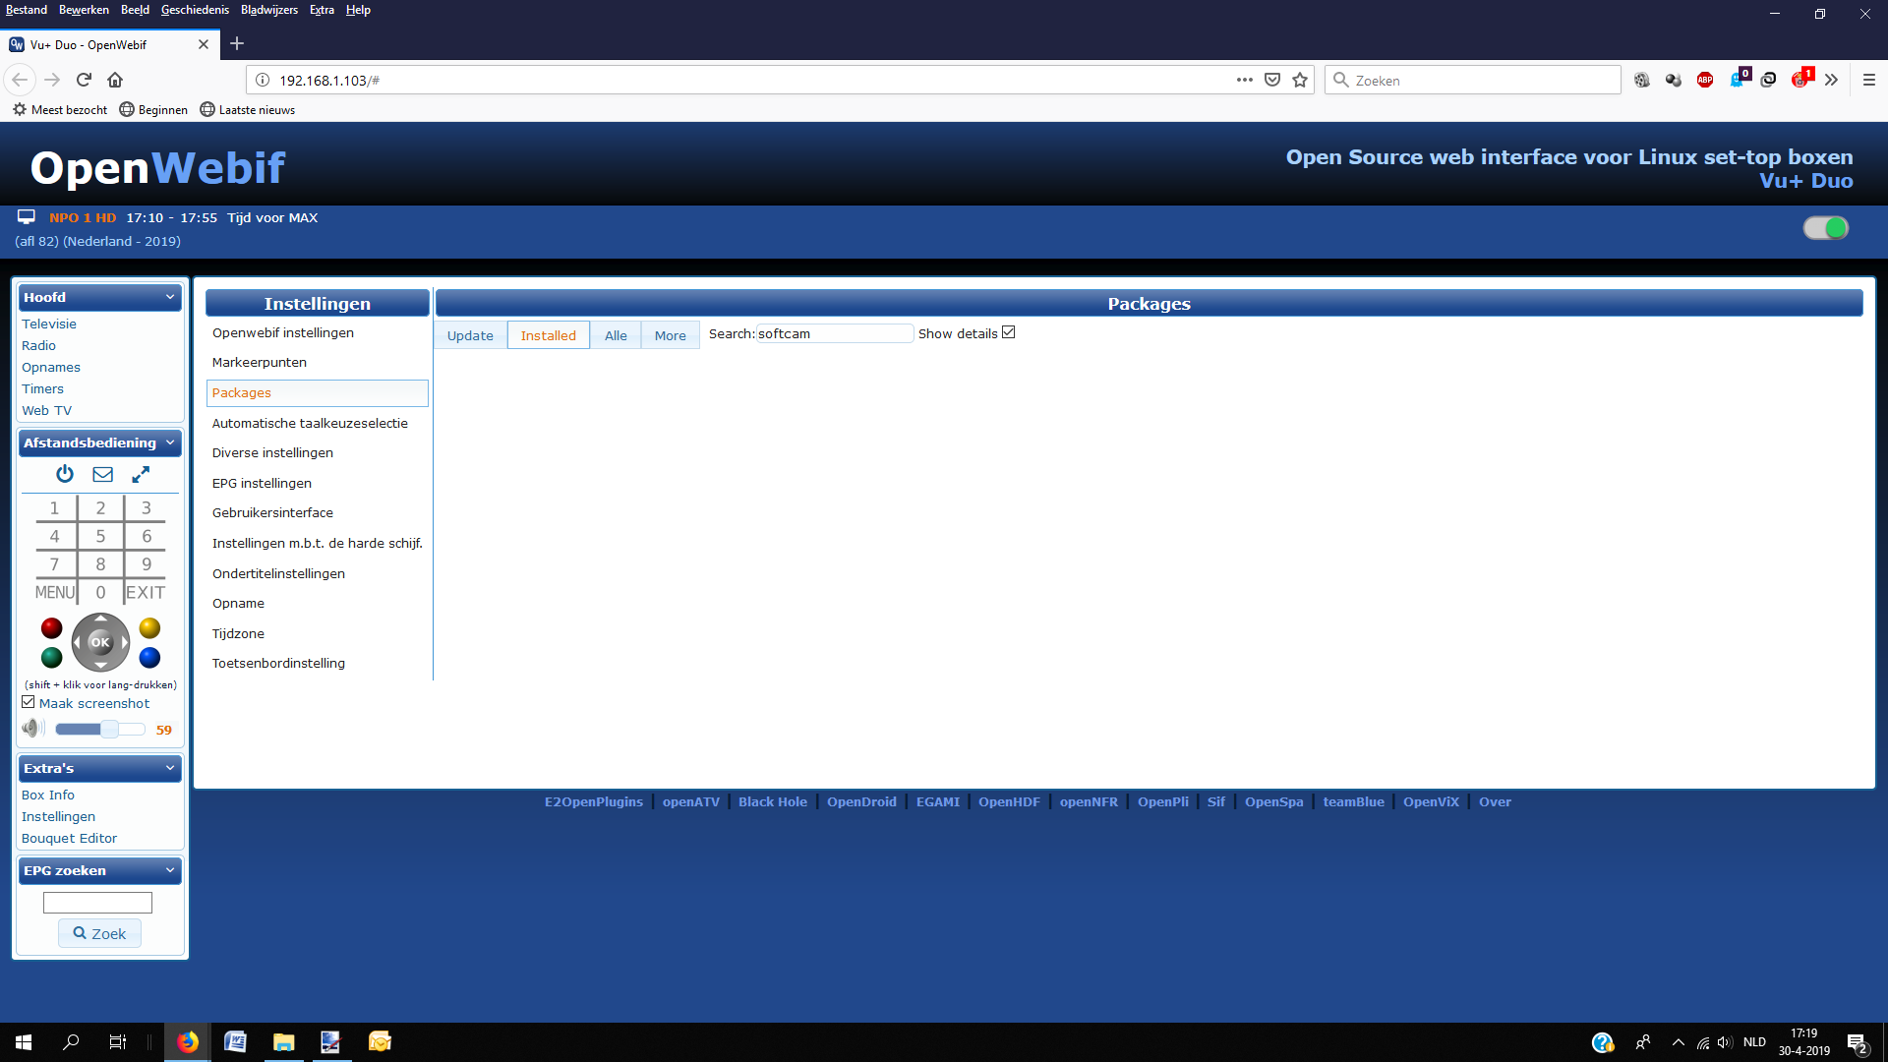
Task: Reload the page in Firefox
Action: [x=84, y=80]
